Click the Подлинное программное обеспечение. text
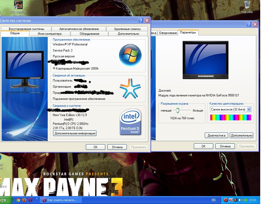 79,99
